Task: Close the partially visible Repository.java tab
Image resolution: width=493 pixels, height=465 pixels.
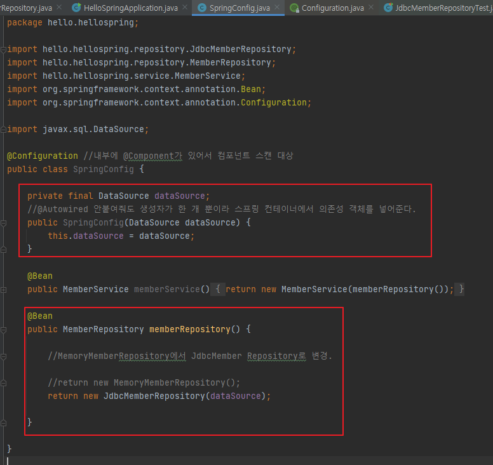Action: click(59, 7)
